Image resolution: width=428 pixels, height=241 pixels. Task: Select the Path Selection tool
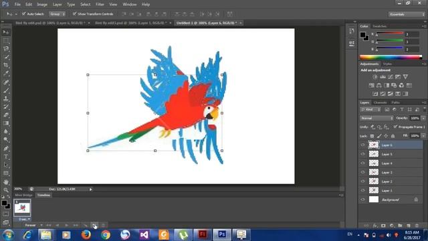(x=6, y=165)
